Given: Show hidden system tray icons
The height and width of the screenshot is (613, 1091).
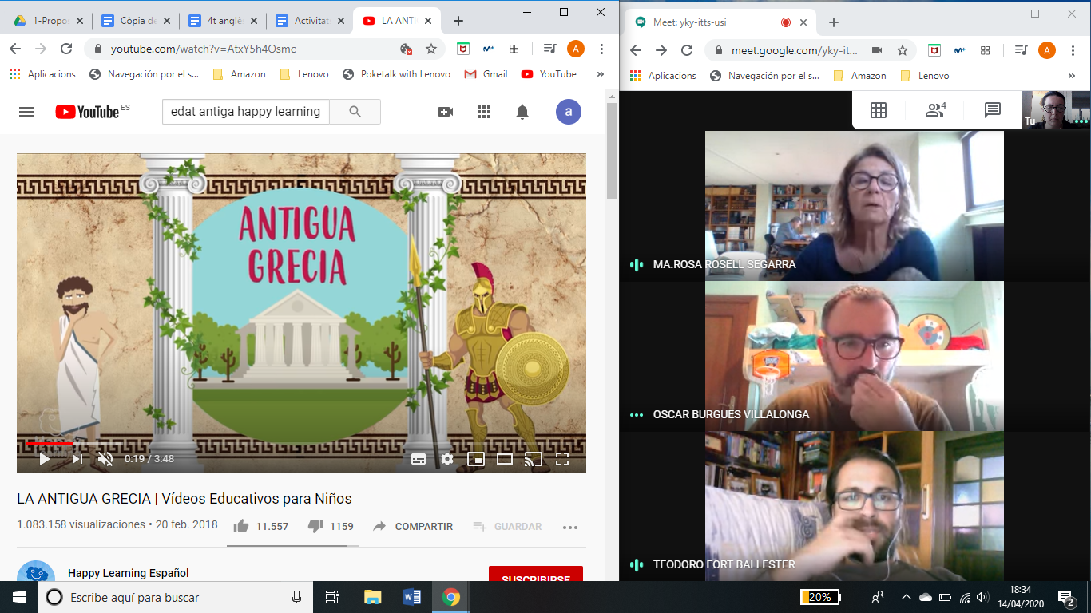Looking at the screenshot, I should [x=906, y=597].
